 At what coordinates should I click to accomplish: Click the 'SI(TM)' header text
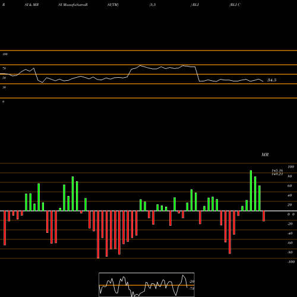tap(113, 5)
